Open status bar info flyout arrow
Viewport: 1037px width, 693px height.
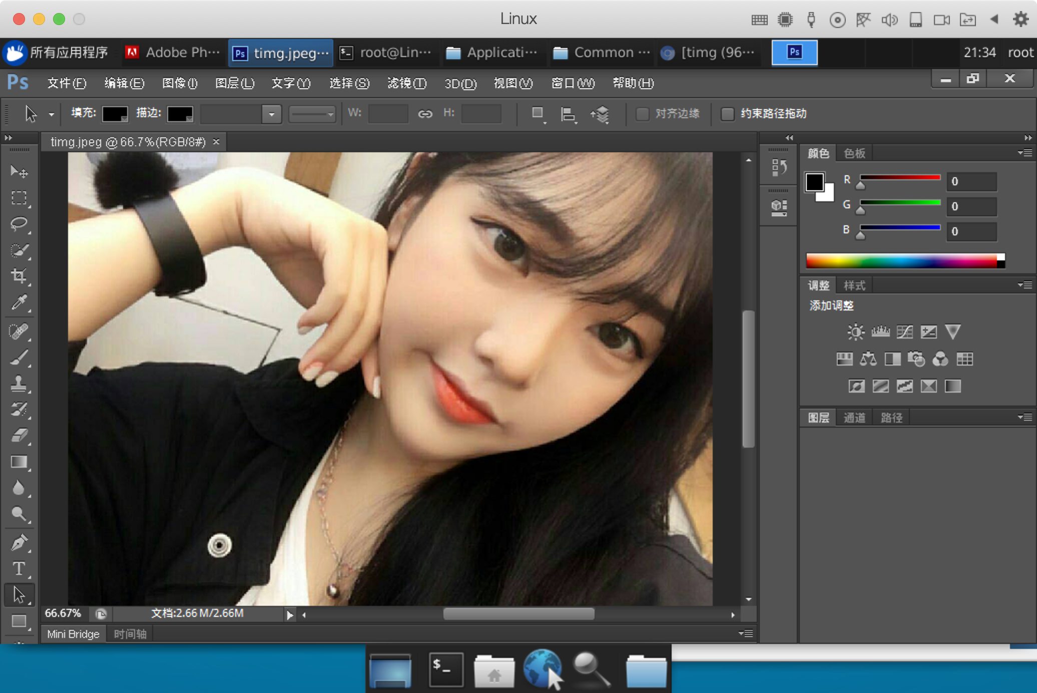(290, 614)
